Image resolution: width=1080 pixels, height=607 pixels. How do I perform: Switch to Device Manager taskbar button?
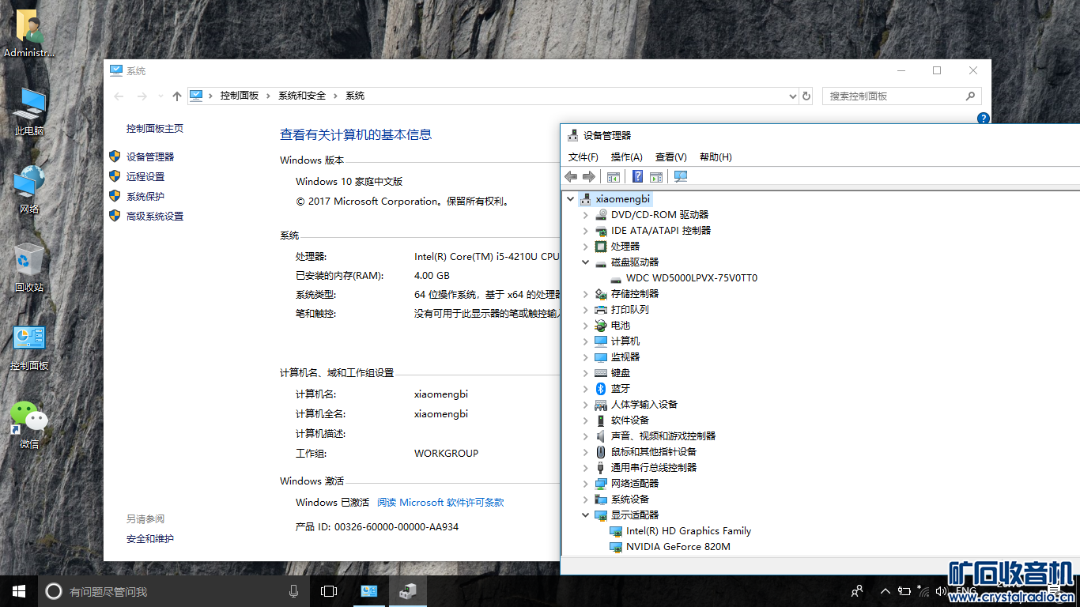pos(407,591)
